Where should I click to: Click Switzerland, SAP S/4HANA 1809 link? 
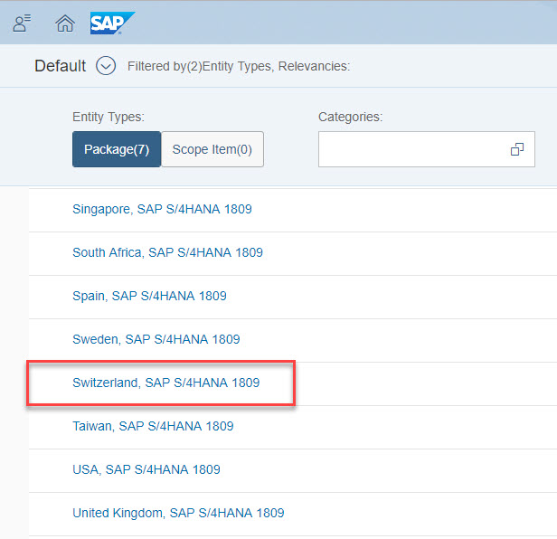click(x=165, y=383)
